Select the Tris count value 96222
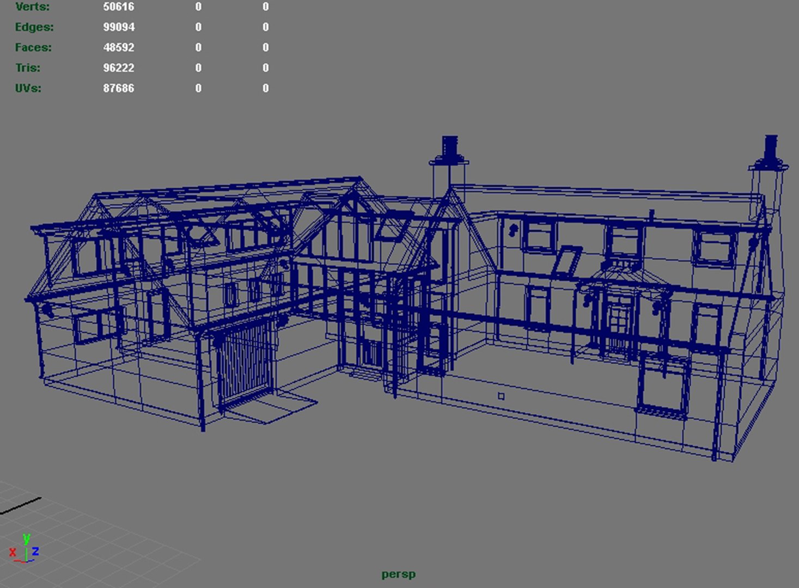 119,68
